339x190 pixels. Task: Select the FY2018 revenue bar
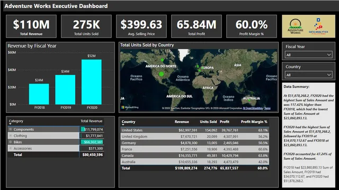coord(39,94)
